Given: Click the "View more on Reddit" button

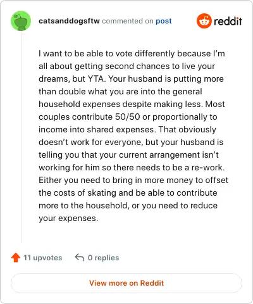Looking at the screenshot, I should pyautogui.click(x=126, y=283).
